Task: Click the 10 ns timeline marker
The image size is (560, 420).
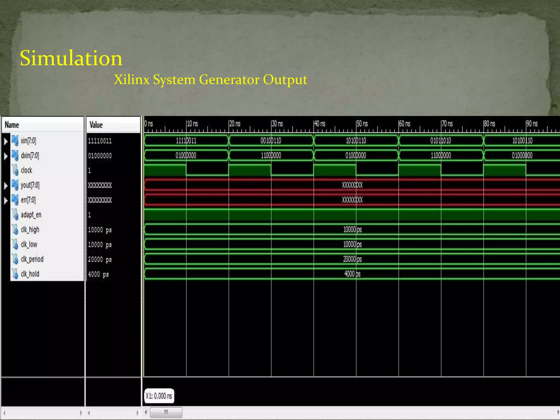Action: [192, 124]
